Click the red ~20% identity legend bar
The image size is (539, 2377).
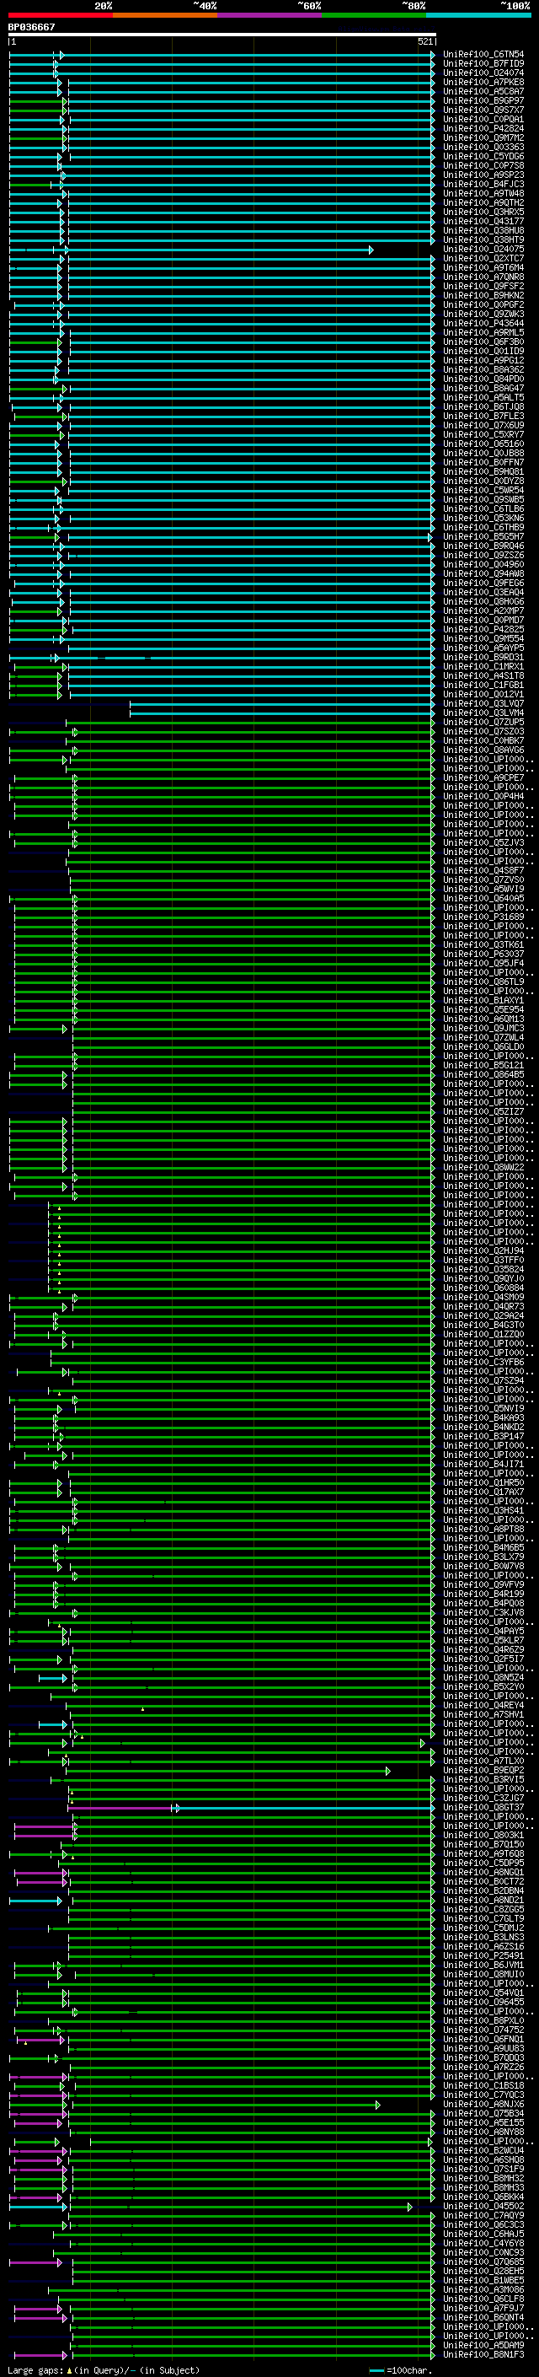(x=61, y=15)
